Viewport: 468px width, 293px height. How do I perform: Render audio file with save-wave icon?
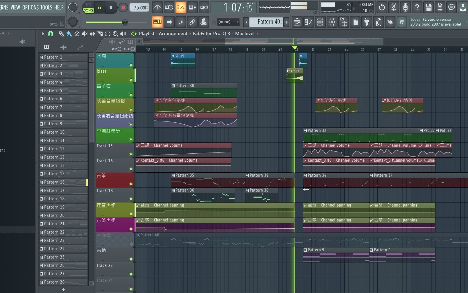click(x=440, y=7)
